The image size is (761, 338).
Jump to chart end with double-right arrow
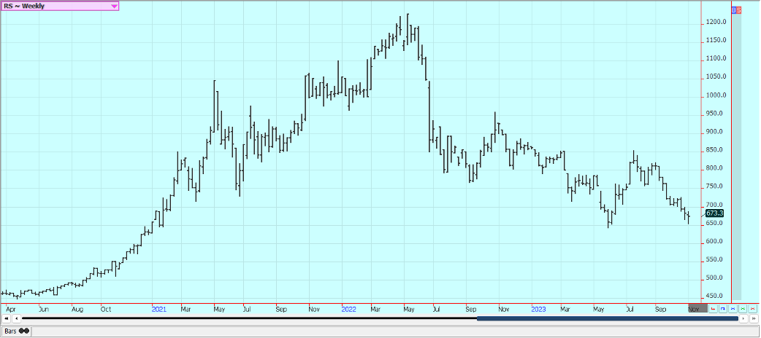tap(754, 318)
